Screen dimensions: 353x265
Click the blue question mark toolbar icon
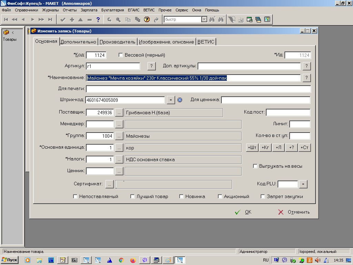pyautogui.click(x=98, y=20)
